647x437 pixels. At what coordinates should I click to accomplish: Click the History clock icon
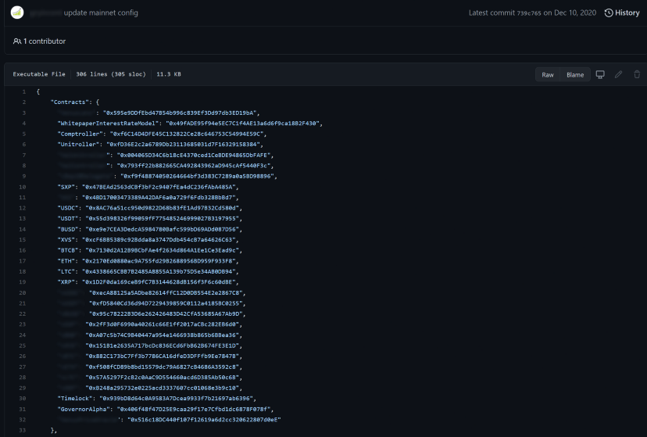[609, 13]
